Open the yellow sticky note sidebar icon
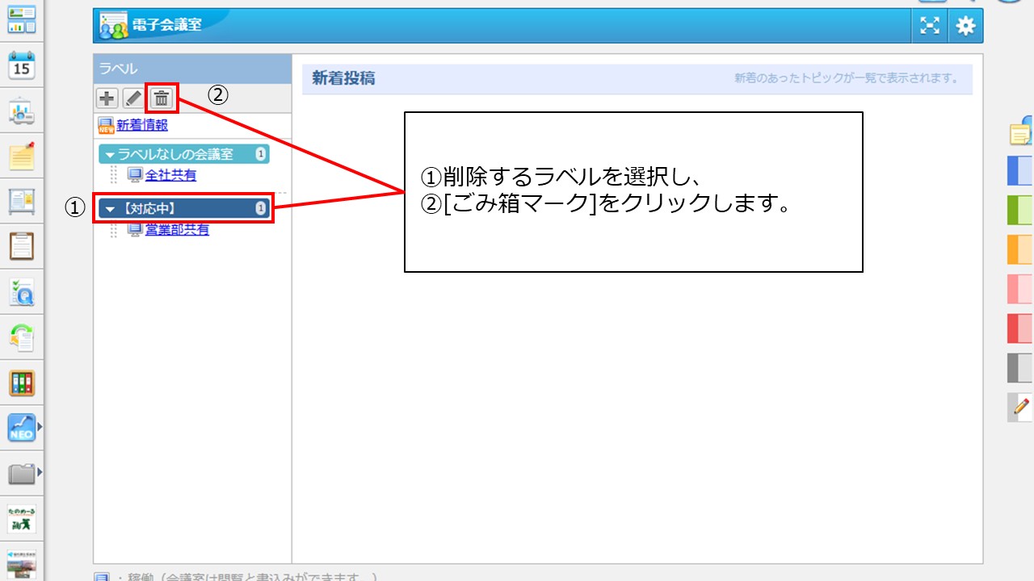This screenshot has height=581, width=1034. pyautogui.click(x=22, y=157)
